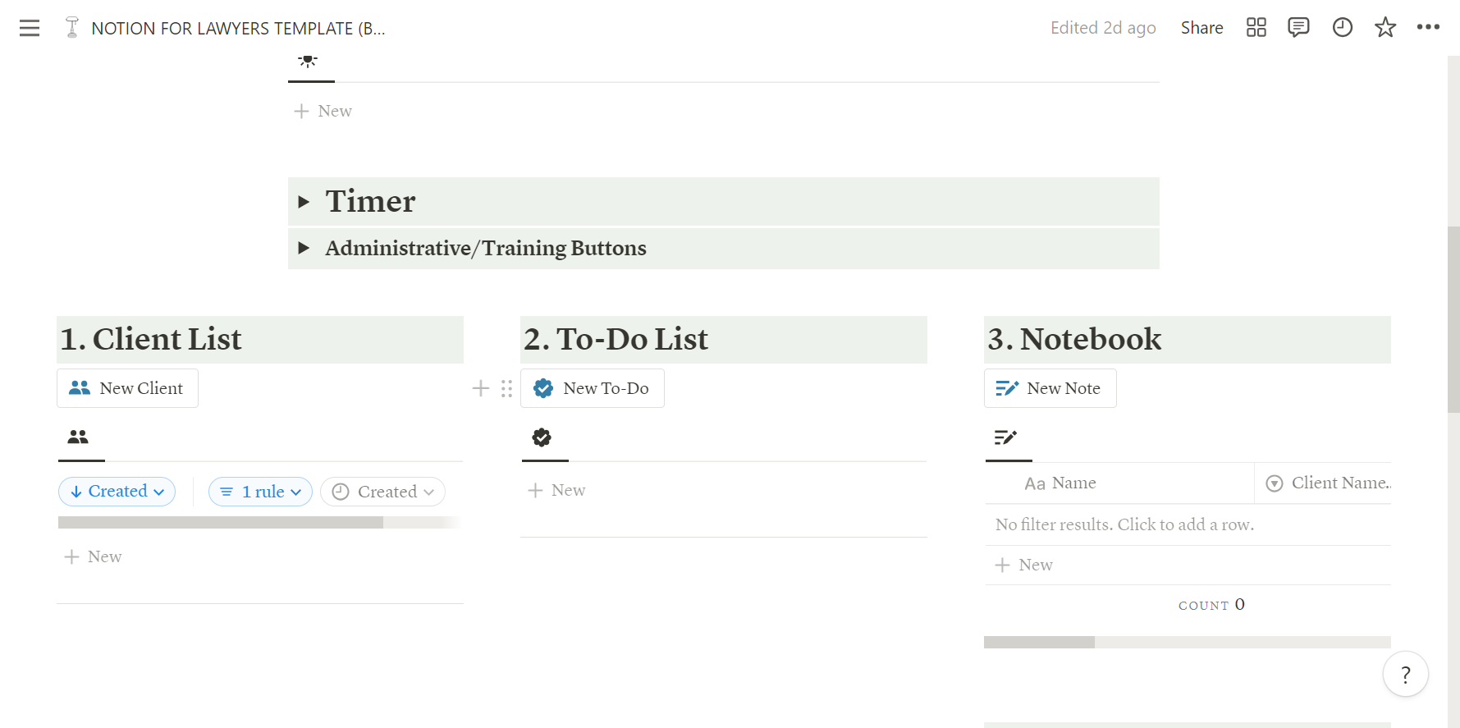Click the page title in breadcrumb
Screen dimensions: 1460x728
[x=238, y=28]
